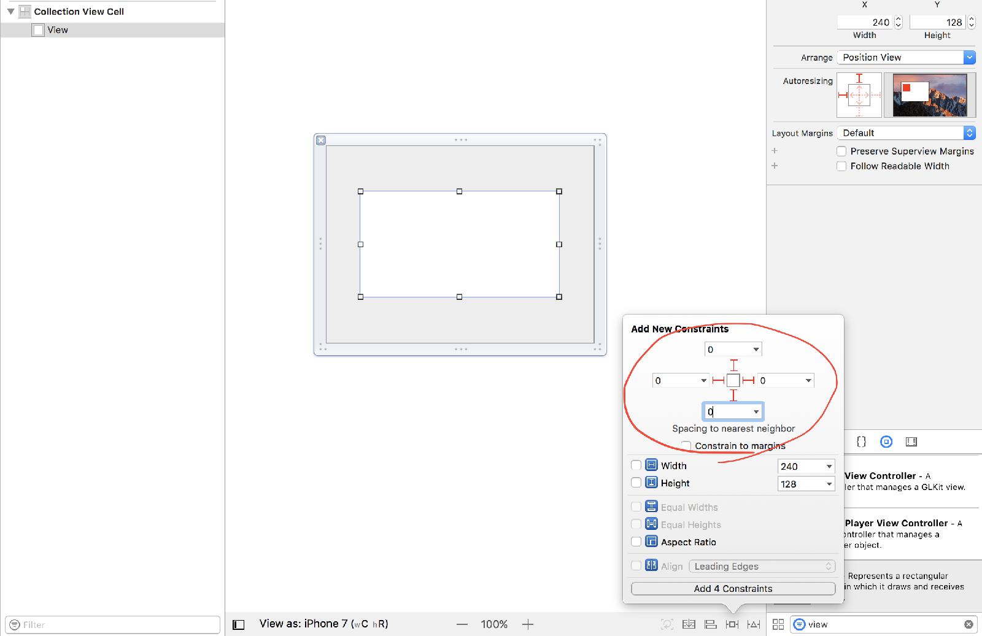Expand the Layout Margins Default dropdown
Image resolution: width=982 pixels, height=636 pixels.
906,133
